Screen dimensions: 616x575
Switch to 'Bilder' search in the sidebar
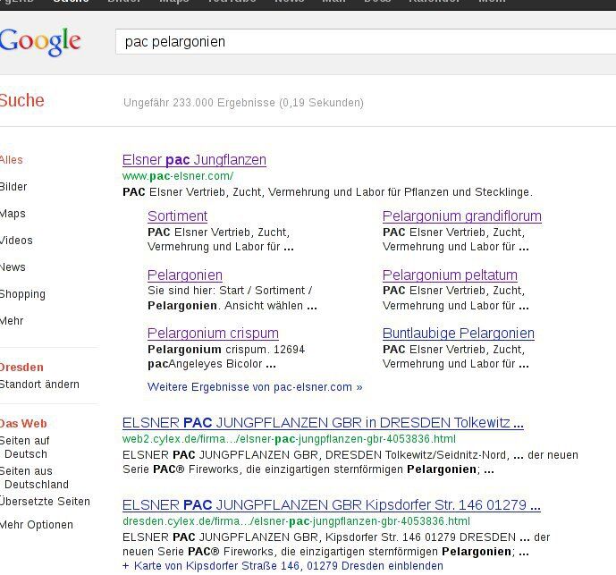coord(13,187)
